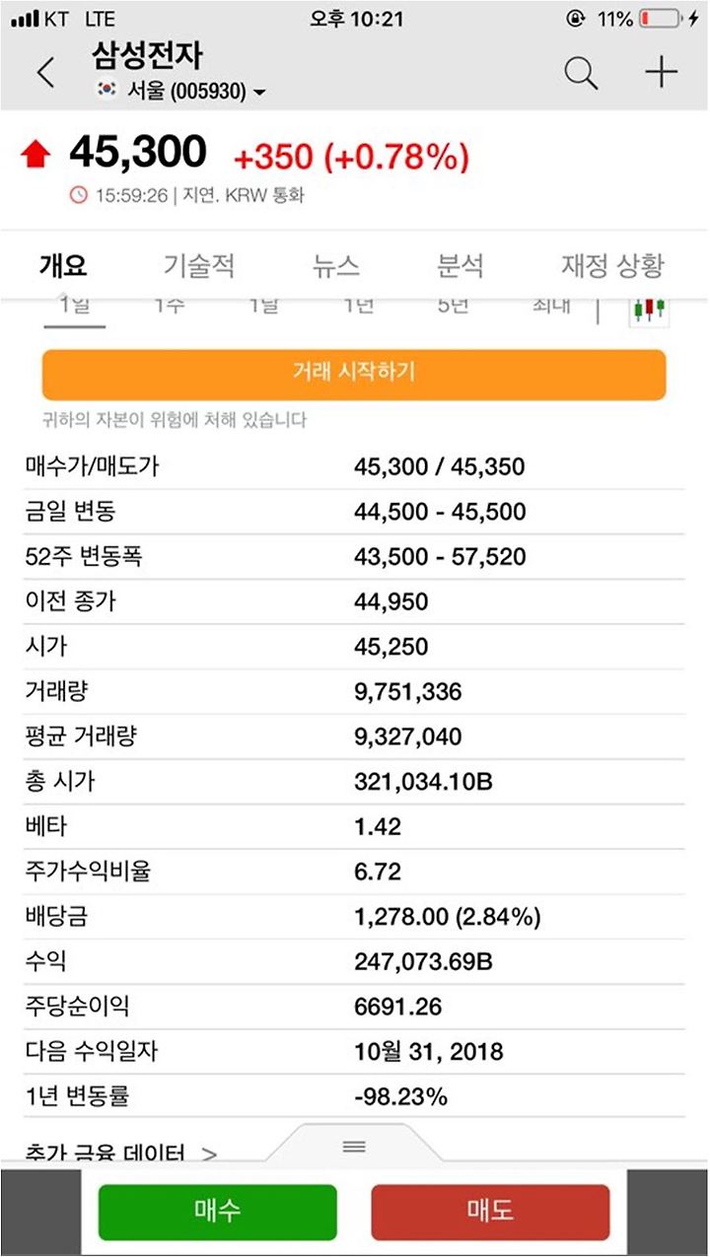The height and width of the screenshot is (1257, 710).
Task: Select the 재정 상황 tab
Action: click(612, 265)
